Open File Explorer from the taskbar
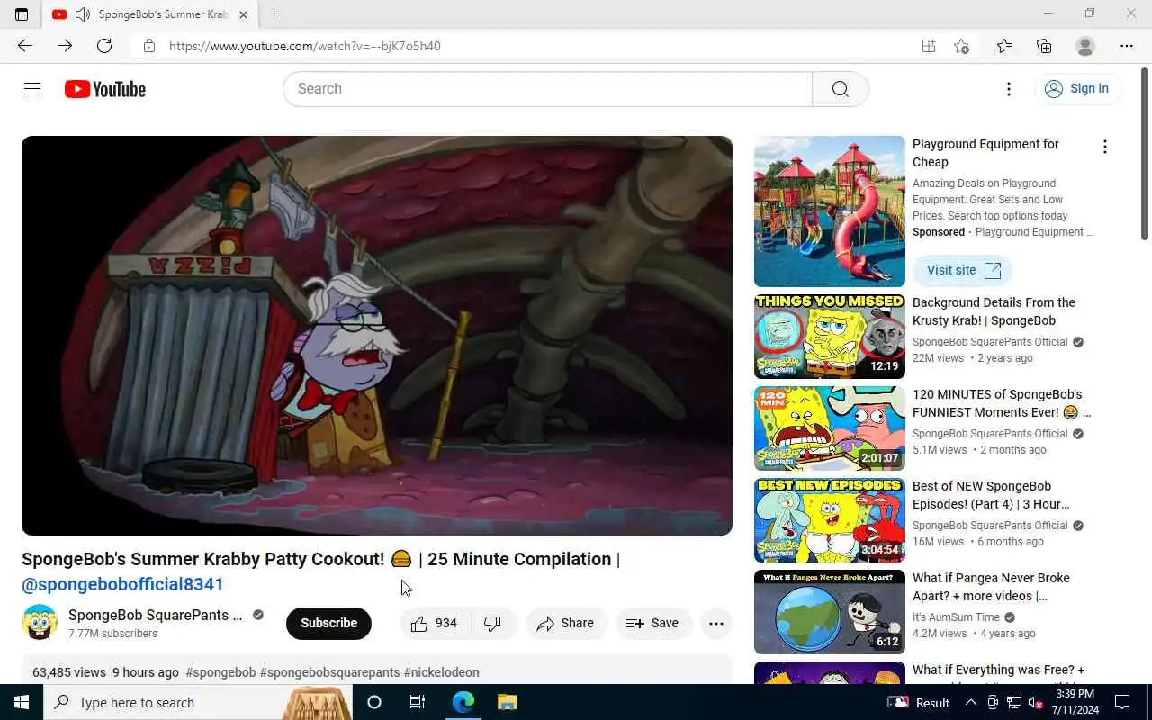The height and width of the screenshot is (720, 1152). (x=507, y=702)
